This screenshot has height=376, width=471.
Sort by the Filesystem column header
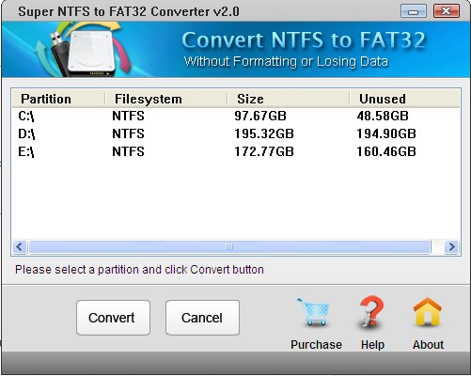(x=165, y=99)
